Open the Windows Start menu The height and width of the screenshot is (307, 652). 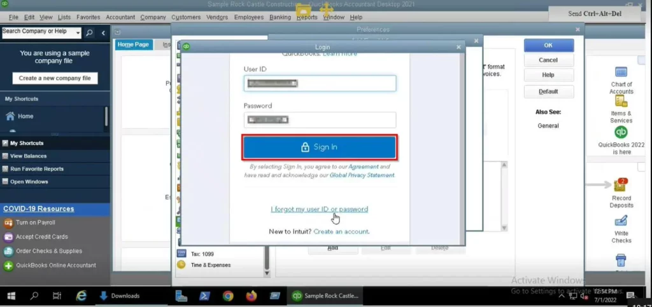[x=11, y=296]
